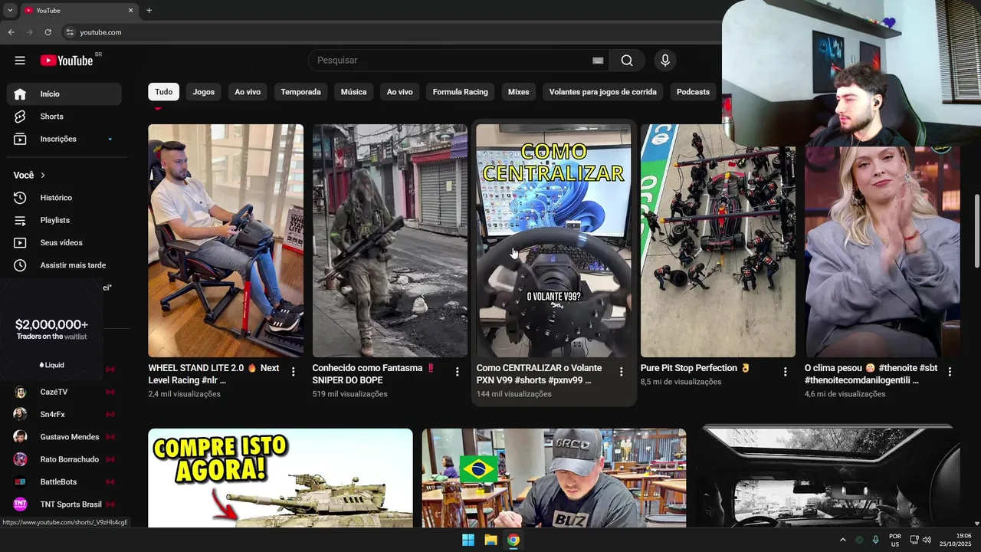Start voice search with microphone icon
This screenshot has height=552, width=981.
[665, 61]
